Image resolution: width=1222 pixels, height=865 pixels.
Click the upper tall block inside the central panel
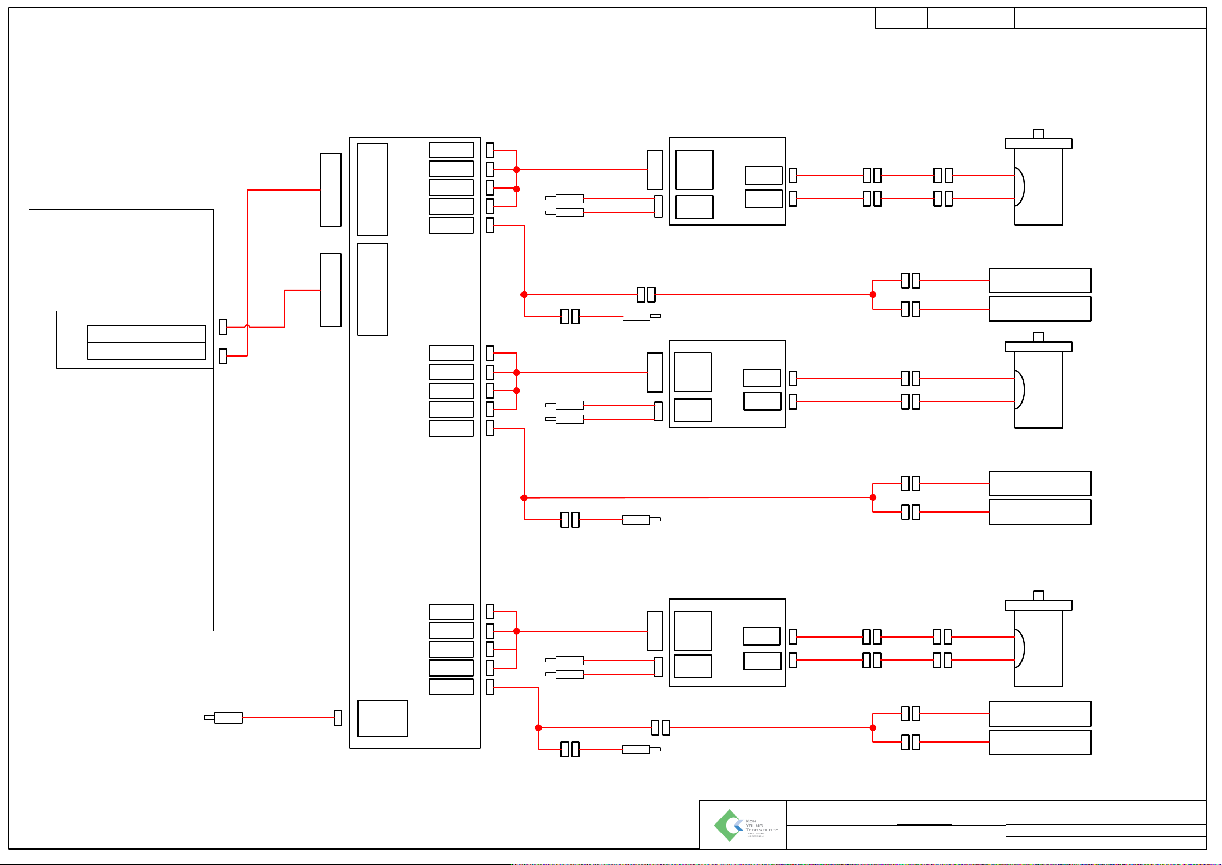(x=372, y=189)
